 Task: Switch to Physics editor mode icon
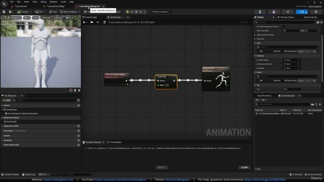[316, 12]
